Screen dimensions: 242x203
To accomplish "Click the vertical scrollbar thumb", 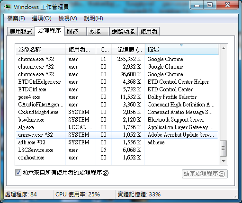I will (x=223, y=148).
